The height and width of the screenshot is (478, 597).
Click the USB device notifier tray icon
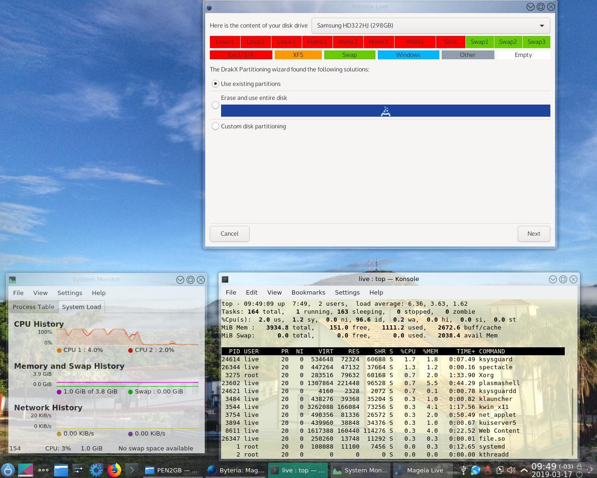463,470
